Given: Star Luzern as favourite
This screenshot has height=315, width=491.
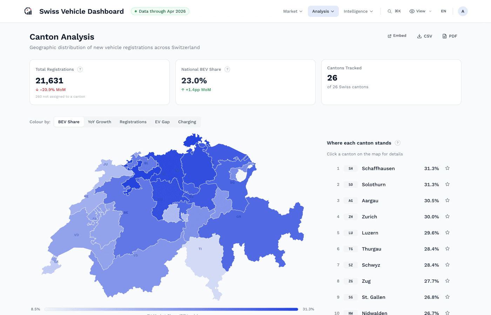Looking at the screenshot, I should coord(447,233).
